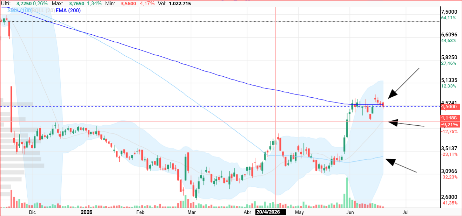Click the Feb month label

(x=140, y=212)
